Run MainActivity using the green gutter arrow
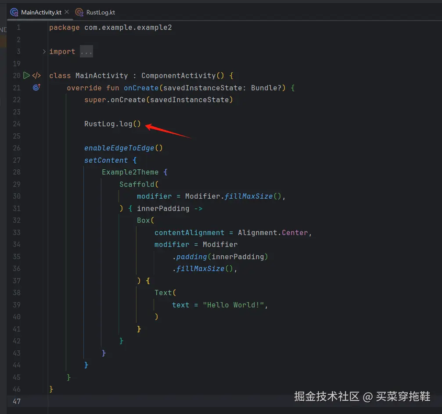Viewport: 442px width, 414px height. click(x=26, y=75)
